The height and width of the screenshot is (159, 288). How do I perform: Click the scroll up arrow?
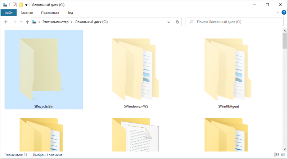[x=284, y=31]
